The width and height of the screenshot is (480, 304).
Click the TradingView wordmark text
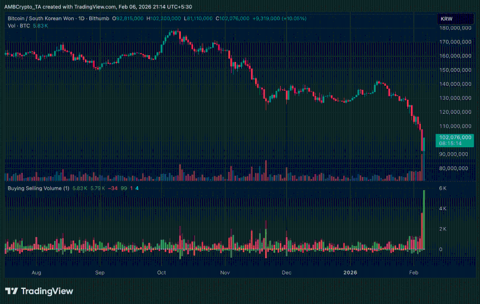coord(46,291)
